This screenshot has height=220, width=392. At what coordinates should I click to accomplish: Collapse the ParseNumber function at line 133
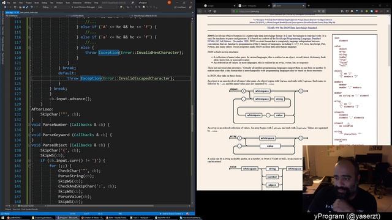(x=30, y=125)
